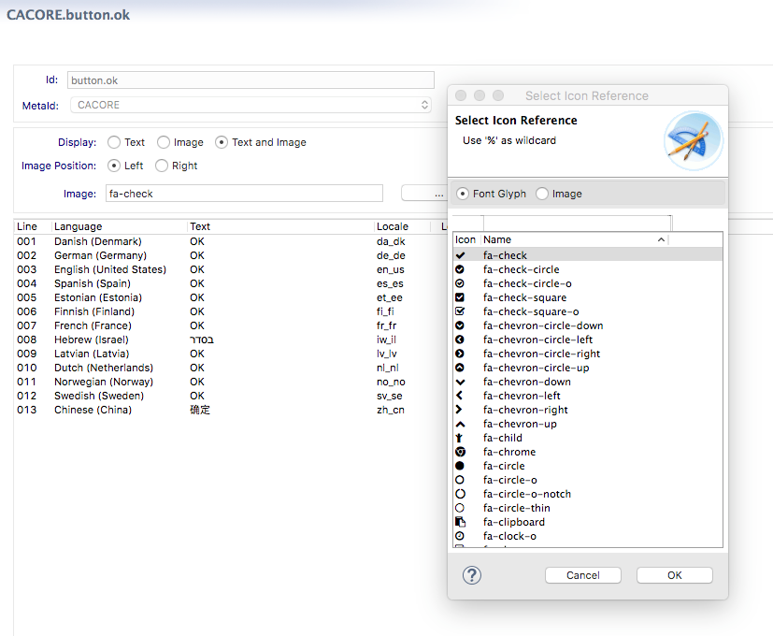
Task: Toggle the Name column sort arrow
Action: [661, 239]
